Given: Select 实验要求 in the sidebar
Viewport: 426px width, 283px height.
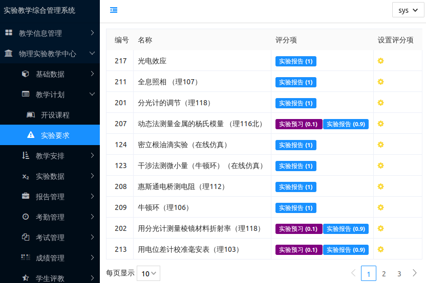Looking at the screenshot, I should pos(55,135).
